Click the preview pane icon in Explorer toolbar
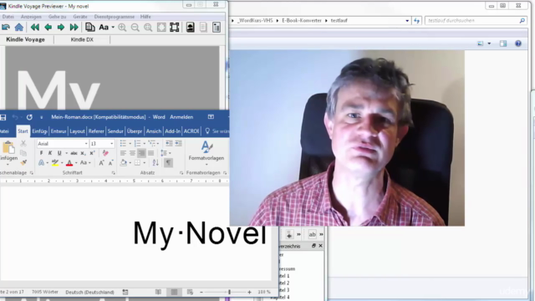The image size is (535, 301). click(503, 43)
